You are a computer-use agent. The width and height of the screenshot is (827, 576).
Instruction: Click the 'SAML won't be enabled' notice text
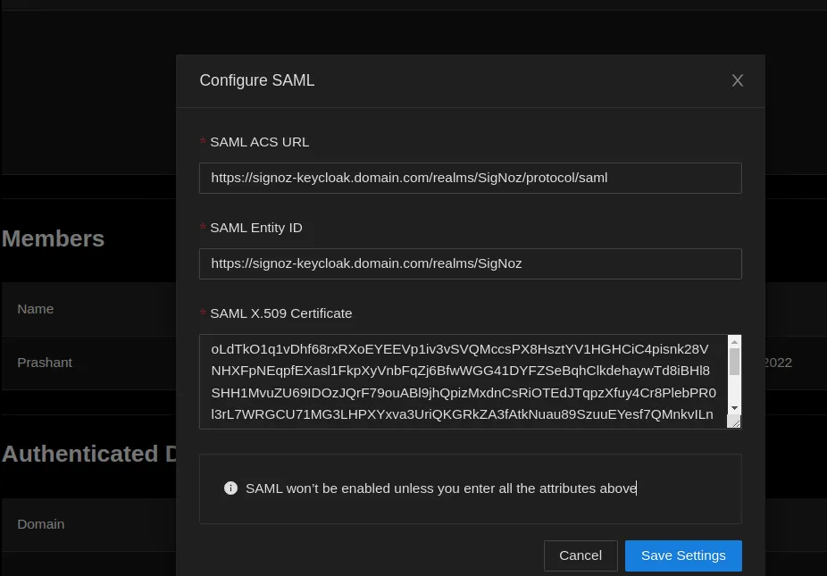pyautogui.click(x=441, y=488)
